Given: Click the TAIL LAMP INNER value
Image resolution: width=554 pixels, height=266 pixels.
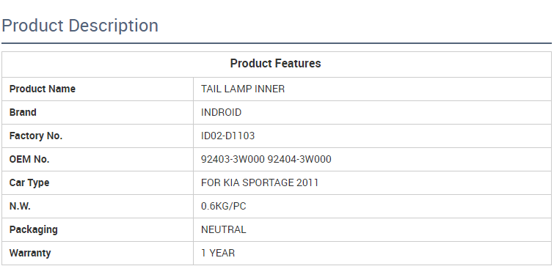Looking at the screenshot, I should click(243, 89).
